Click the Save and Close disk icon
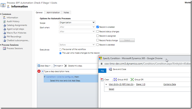Screen dimensions: 192x109 point(110,69)
